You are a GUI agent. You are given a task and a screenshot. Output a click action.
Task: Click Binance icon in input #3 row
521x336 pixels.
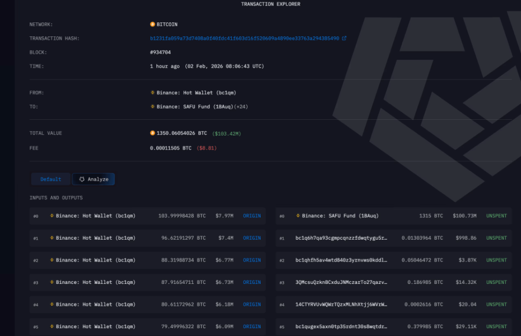click(x=52, y=282)
